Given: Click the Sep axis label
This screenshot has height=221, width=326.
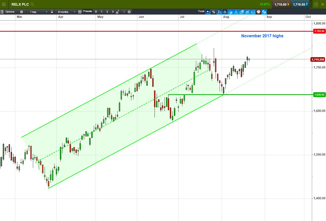Looking at the screenshot, I should click(269, 17).
